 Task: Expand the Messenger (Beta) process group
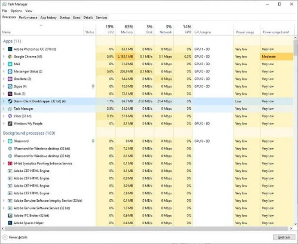click(4, 72)
